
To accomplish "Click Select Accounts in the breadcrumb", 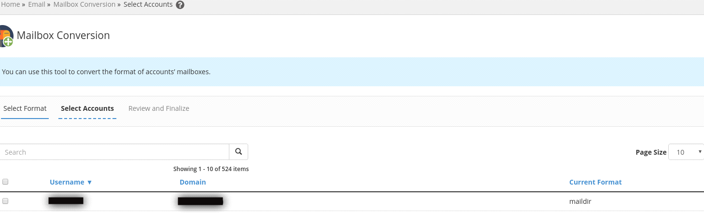I will [x=148, y=4].
